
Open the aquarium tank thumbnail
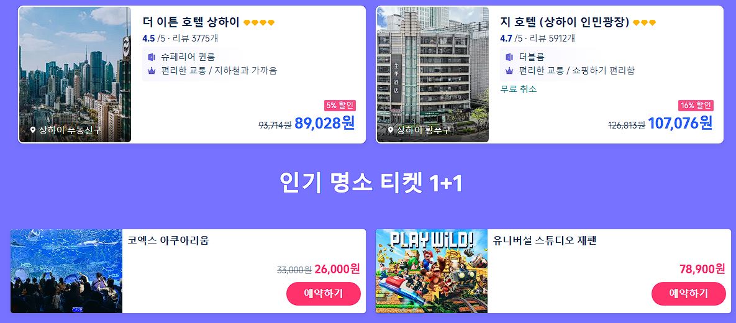(66, 271)
